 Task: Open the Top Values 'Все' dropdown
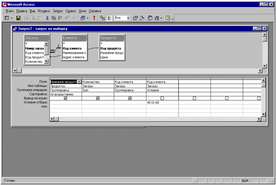click(128, 18)
